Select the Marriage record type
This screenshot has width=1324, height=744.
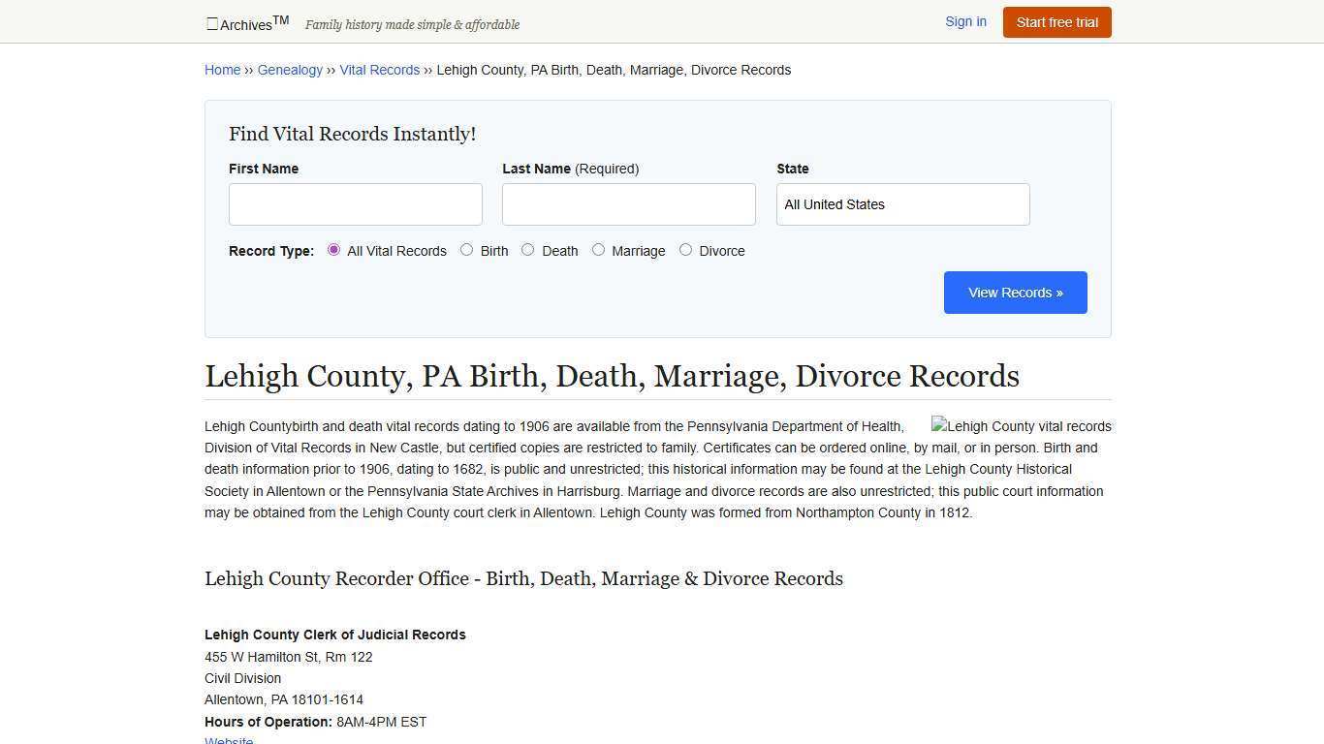599,250
